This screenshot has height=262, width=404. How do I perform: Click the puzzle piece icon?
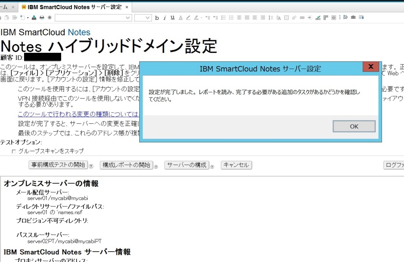(346, 17)
